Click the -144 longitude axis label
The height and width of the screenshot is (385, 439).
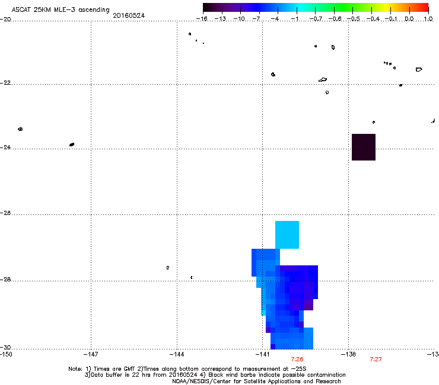click(x=177, y=355)
